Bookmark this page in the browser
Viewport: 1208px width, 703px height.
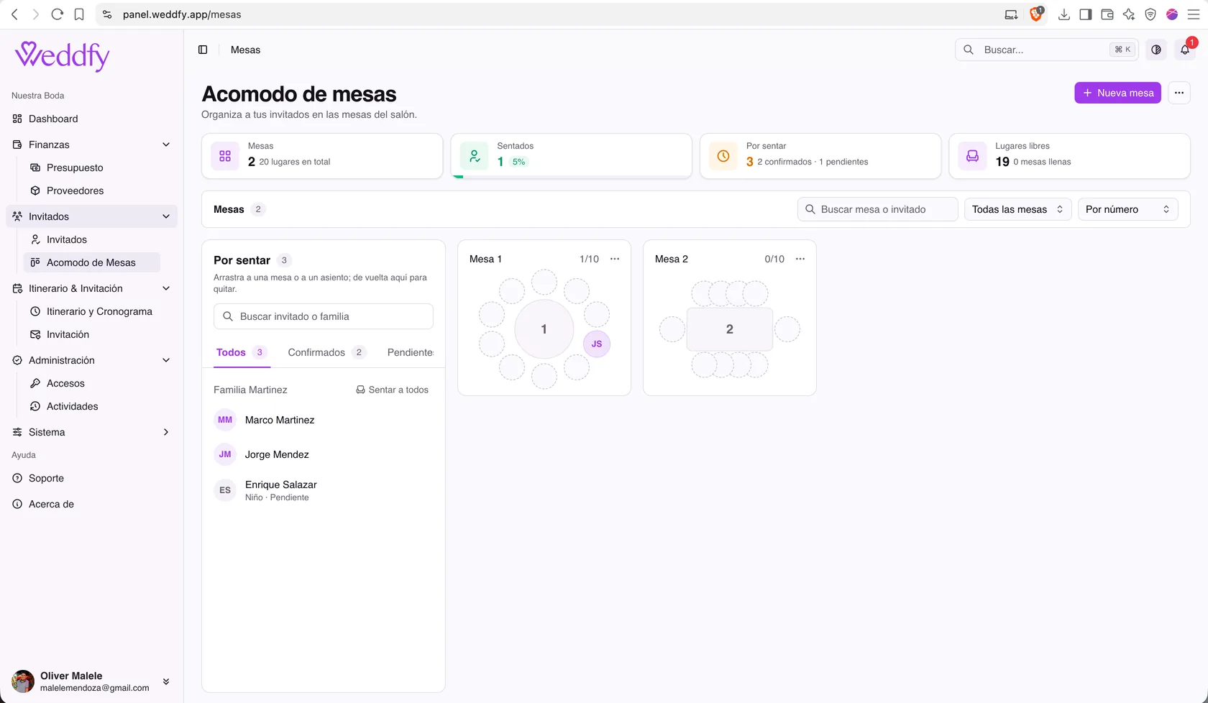(79, 14)
